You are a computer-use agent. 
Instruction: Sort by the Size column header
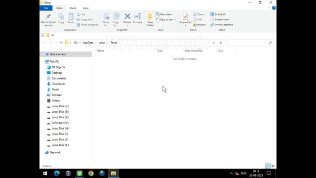[221, 51]
